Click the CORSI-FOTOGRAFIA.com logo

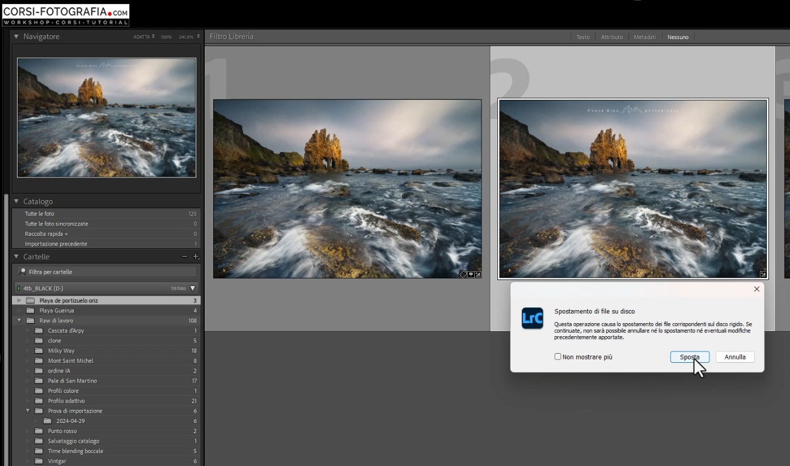pyautogui.click(x=65, y=15)
